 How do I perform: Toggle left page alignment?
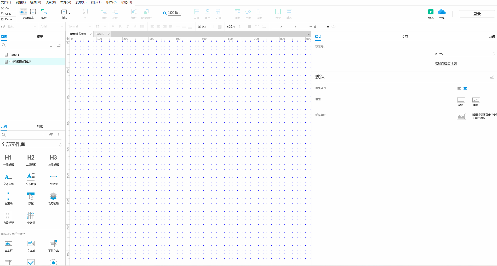459,89
